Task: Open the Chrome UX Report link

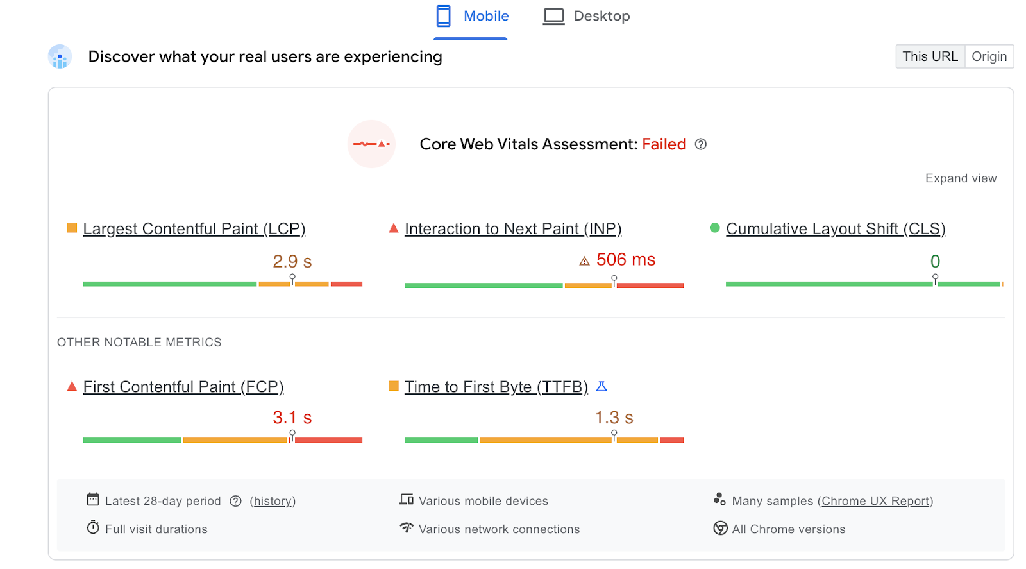Action: tap(875, 501)
